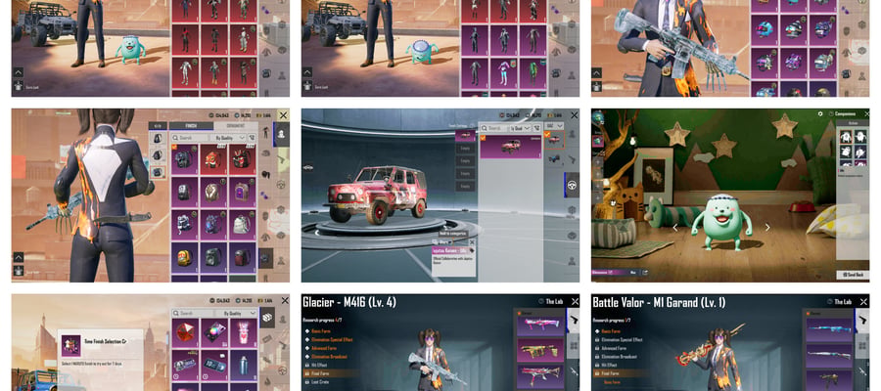Image resolution: width=881 pixels, height=391 pixels.
Task: Select Final Form in the Battle Valor list
Action: pyautogui.click(x=621, y=372)
